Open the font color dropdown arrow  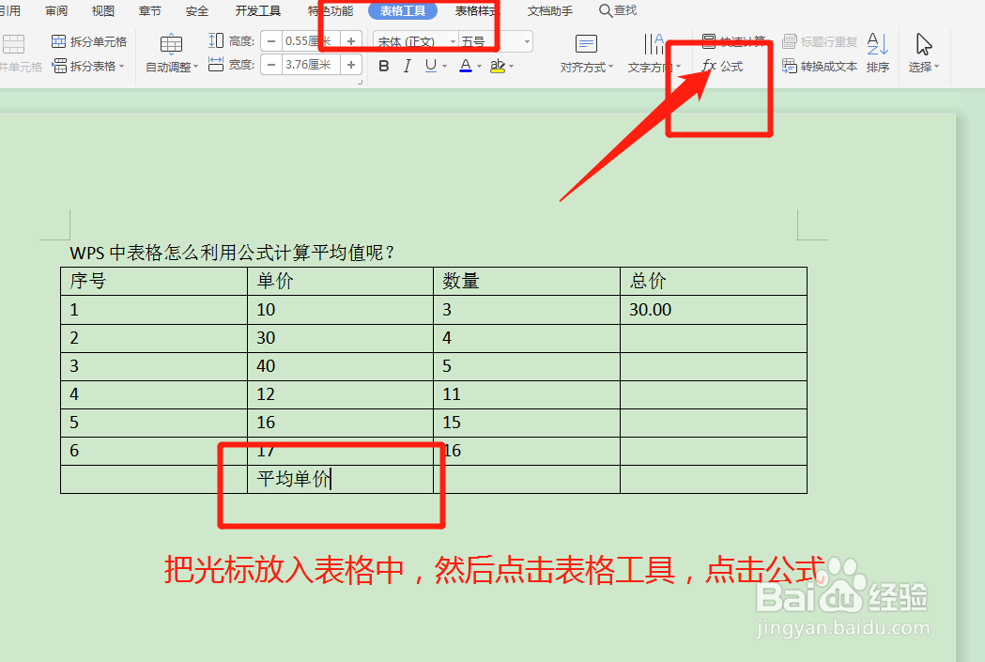click(479, 66)
